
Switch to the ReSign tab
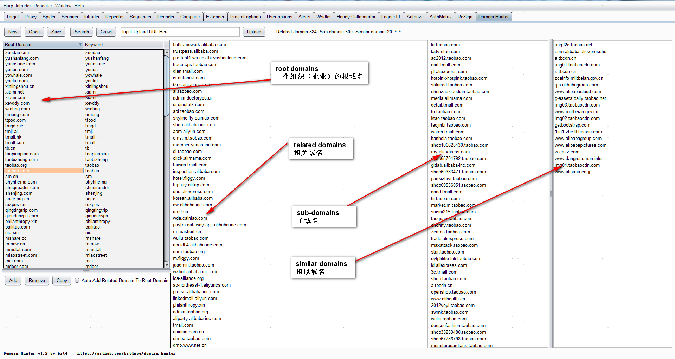click(465, 17)
